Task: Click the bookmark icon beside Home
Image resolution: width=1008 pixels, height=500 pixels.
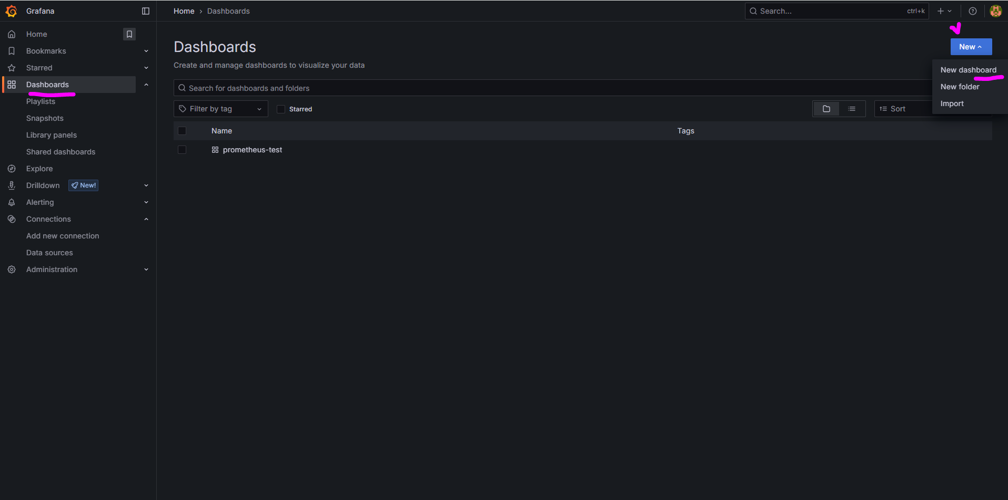Action: tap(129, 34)
